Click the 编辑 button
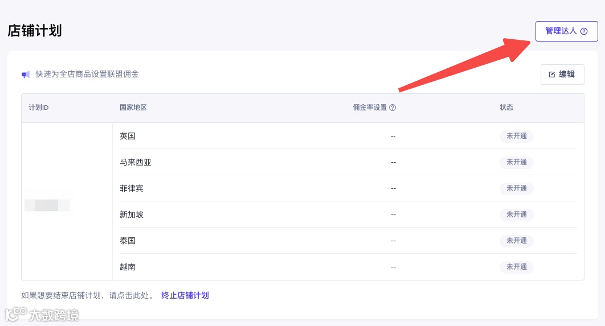This screenshot has height=326, width=605. (x=562, y=75)
